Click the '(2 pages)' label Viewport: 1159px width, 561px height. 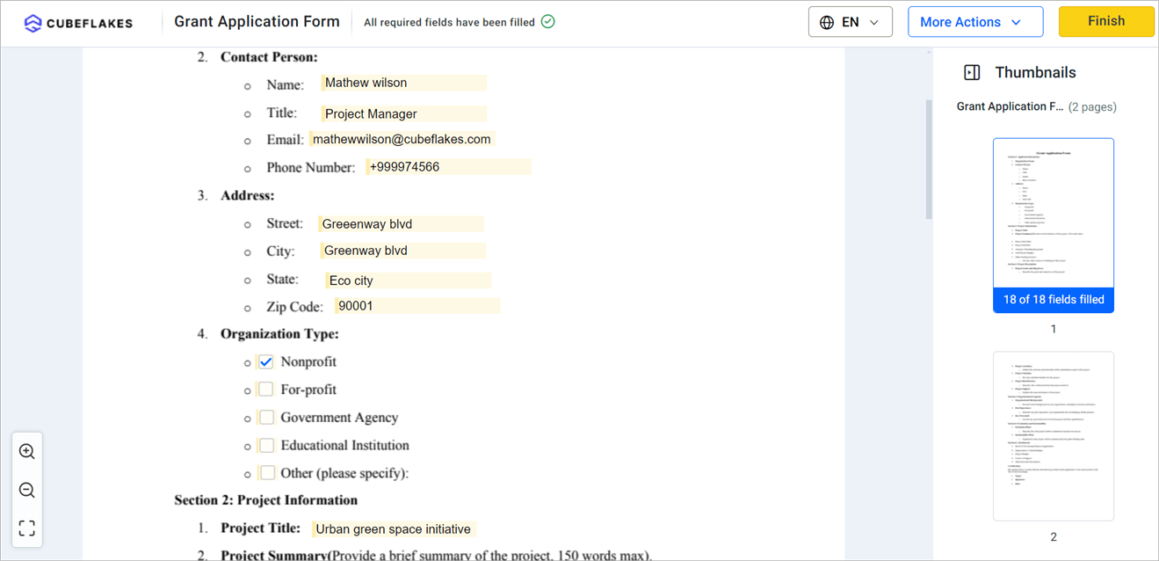click(x=1092, y=107)
